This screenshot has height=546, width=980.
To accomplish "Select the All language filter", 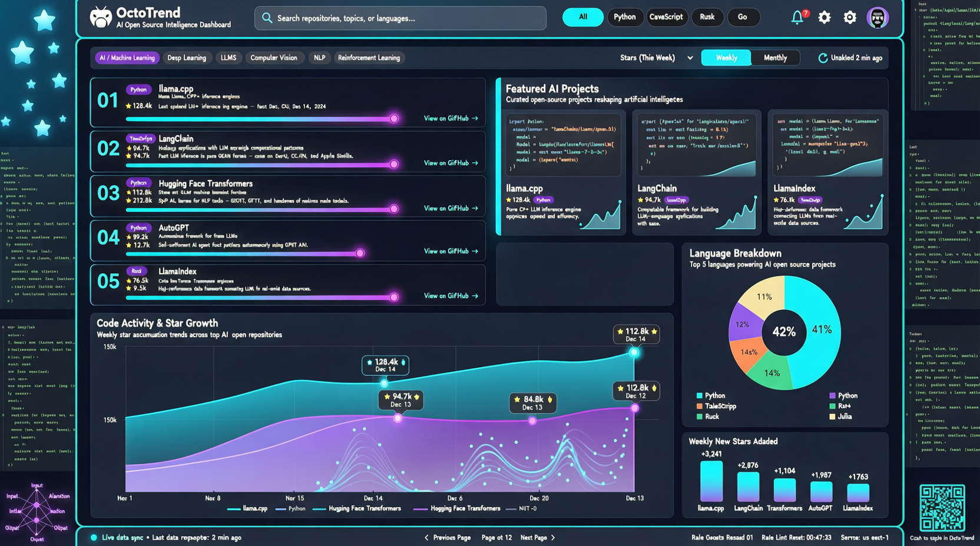I will point(582,17).
